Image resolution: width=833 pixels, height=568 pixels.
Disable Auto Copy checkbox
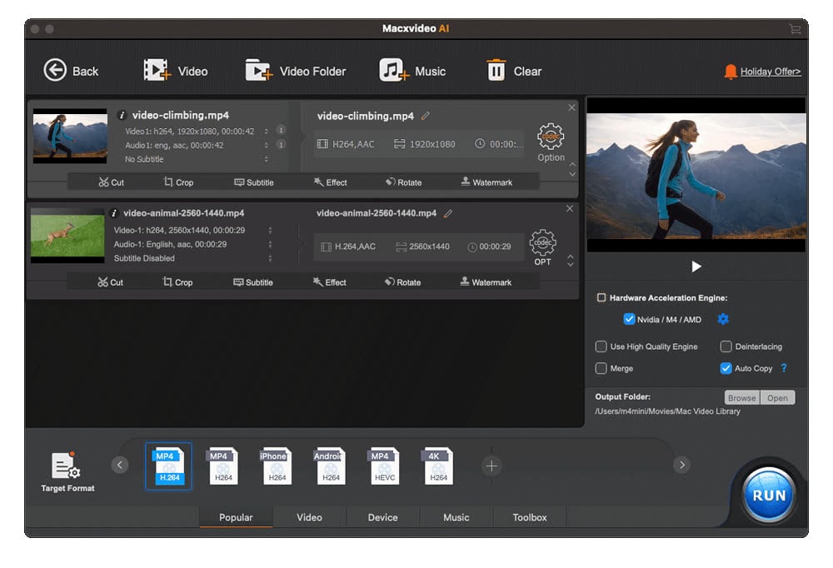(x=726, y=368)
